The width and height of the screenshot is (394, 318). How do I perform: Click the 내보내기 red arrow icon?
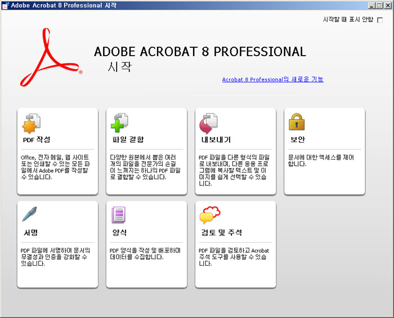(208, 124)
